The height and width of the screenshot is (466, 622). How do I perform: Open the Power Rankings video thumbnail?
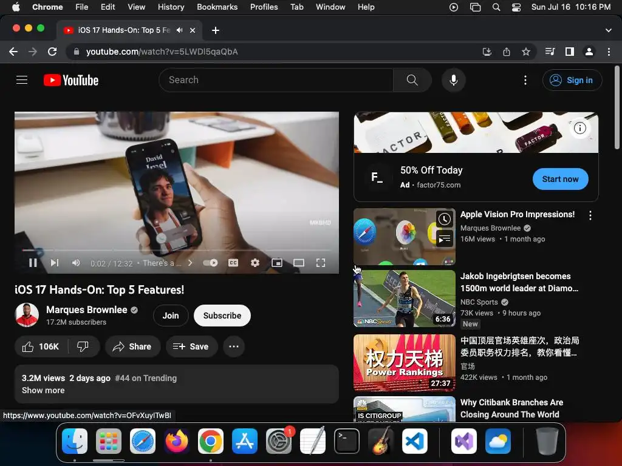point(404,363)
